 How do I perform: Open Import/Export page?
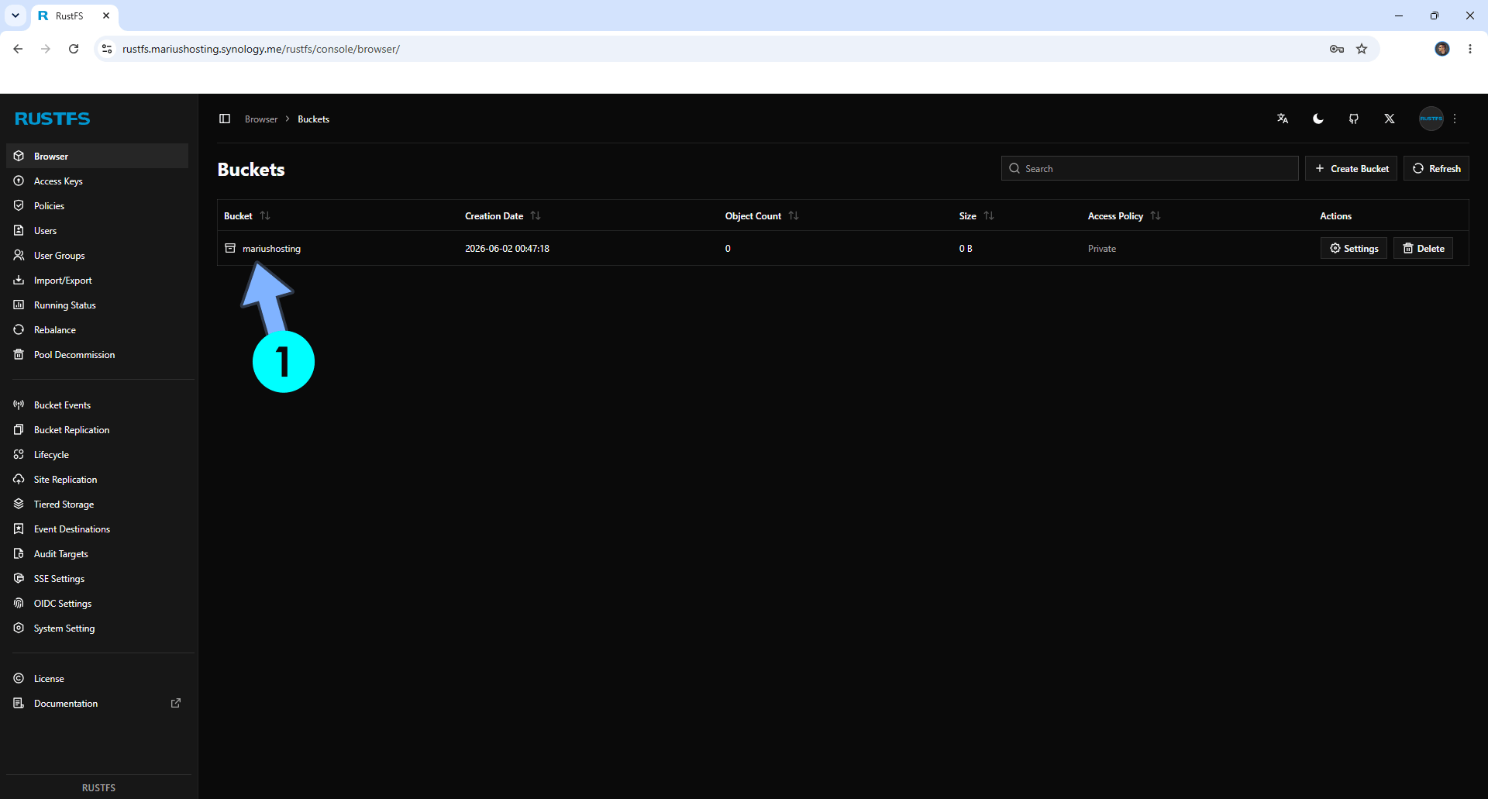[x=97, y=280]
